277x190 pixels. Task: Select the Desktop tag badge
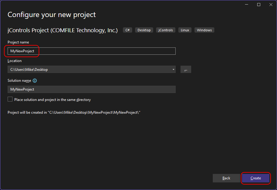pos(144,30)
